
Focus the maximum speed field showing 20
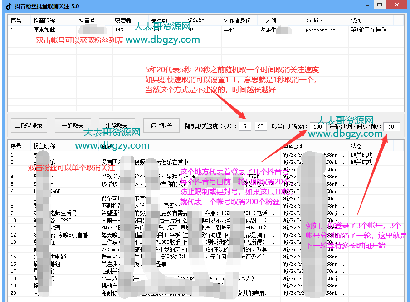tap(260, 126)
